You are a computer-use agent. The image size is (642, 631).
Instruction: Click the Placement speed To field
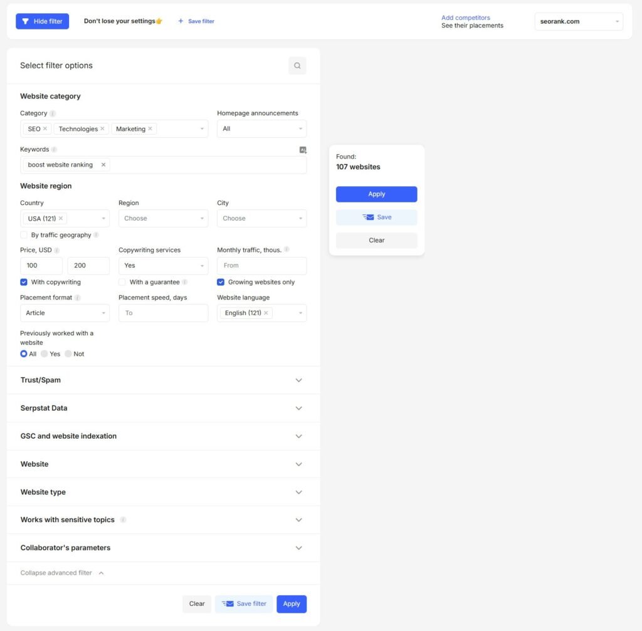(164, 313)
